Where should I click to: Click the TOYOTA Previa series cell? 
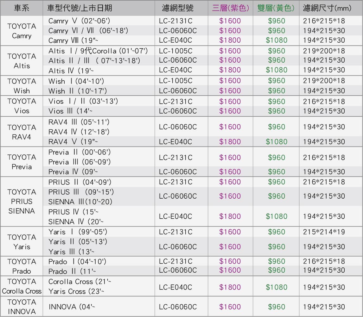(x=22, y=162)
